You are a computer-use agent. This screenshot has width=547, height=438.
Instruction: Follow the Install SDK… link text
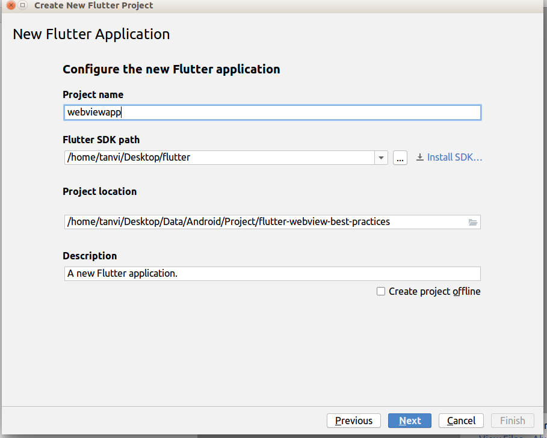coord(455,158)
